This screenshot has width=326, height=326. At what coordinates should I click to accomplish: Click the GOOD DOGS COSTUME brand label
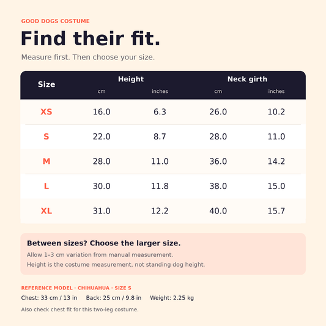(x=55, y=21)
